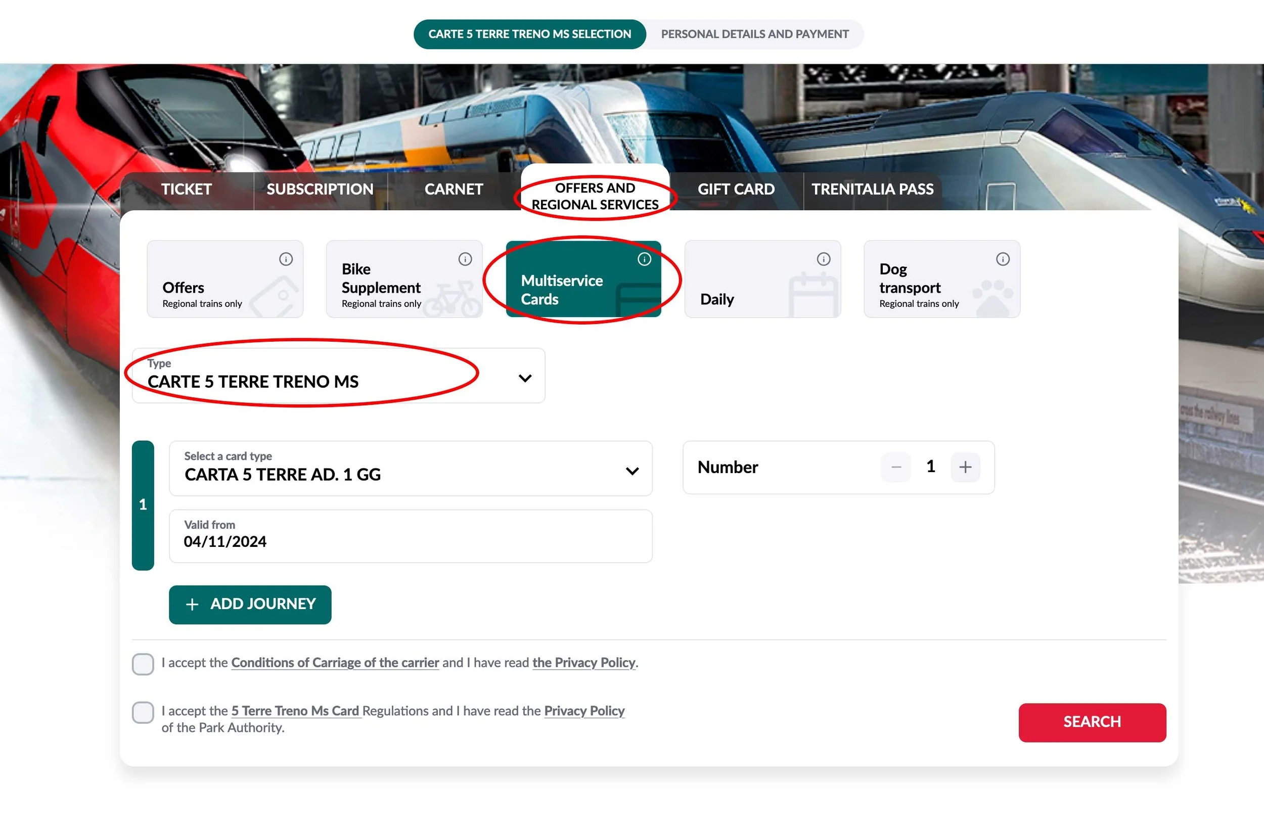Click info icon on Daily card
Screen dimensions: 1264x831
click(x=823, y=259)
